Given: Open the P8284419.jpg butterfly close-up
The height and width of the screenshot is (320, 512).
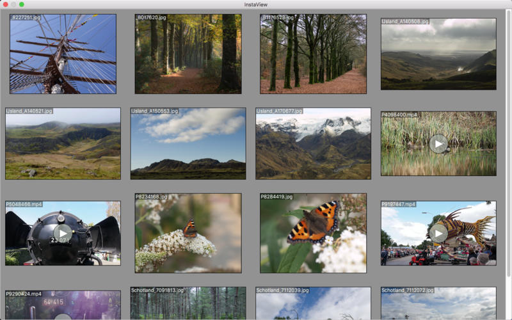Looking at the screenshot, I should 313,233.
